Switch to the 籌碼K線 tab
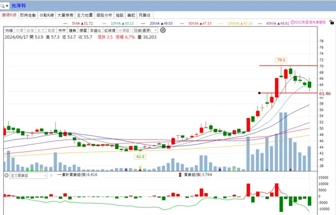Image resolution: width=336 pixels, height=215 pixels. pyautogui.click(x=9, y=15)
